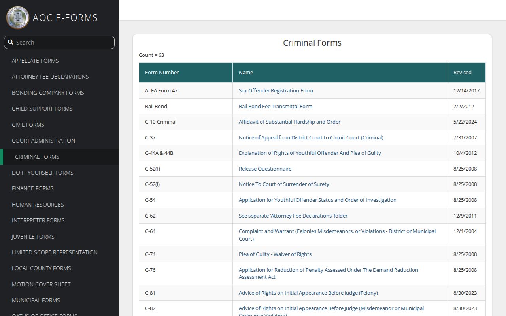Open Sex Offender Registration Form link
The width and height of the screenshot is (506, 316).
[276, 90]
